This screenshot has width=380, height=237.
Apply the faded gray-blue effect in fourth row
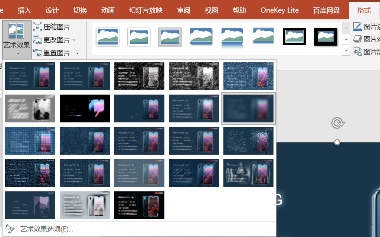tap(140, 173)
